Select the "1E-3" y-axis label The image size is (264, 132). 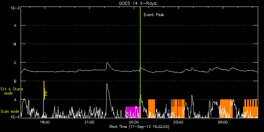pyautogui.click(x=15, y=8)
